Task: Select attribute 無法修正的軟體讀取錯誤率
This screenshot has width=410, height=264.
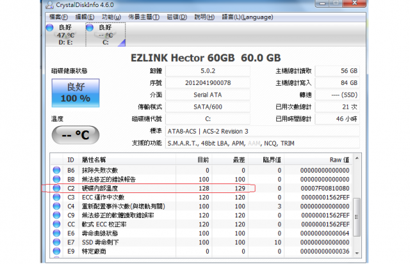Action: point(118,215)
